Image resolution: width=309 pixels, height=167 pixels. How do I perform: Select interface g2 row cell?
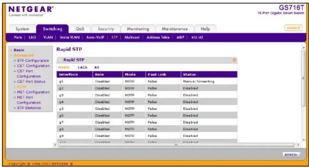(75, 88)
